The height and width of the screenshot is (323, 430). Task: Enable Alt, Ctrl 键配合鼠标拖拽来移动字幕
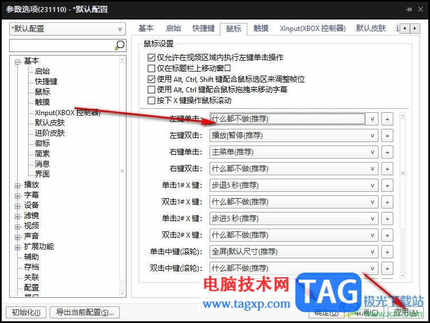pyautogui.click(x=151, y=90)
